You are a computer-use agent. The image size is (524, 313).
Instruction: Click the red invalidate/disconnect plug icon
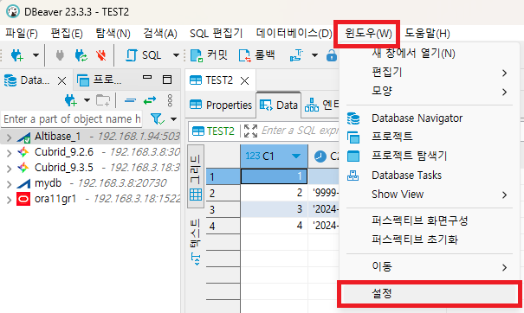101,55
